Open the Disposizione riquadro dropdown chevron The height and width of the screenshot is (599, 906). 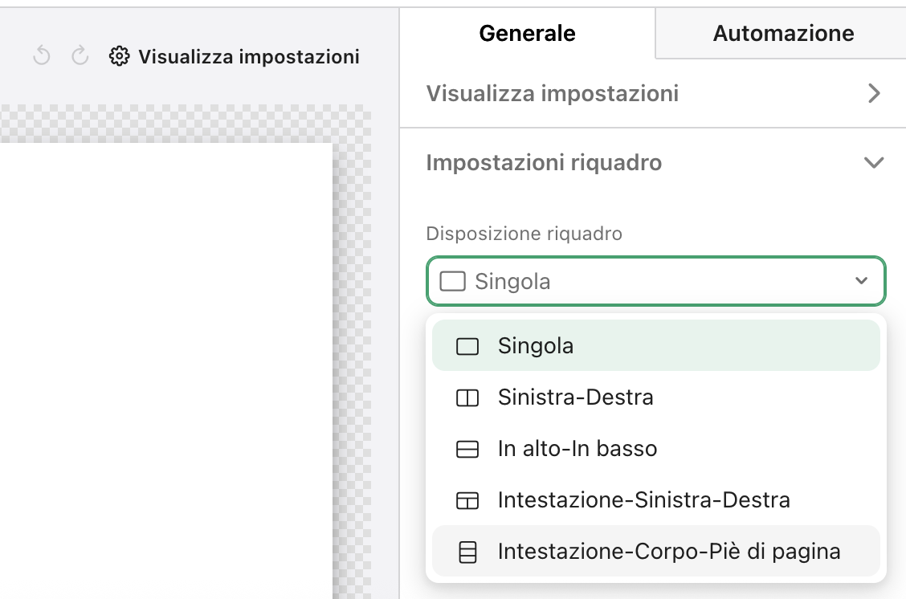click(x=861, y=281)
